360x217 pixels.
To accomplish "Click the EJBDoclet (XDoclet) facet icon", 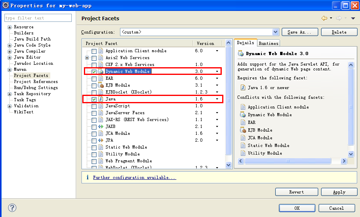I will tap(101, 92).
